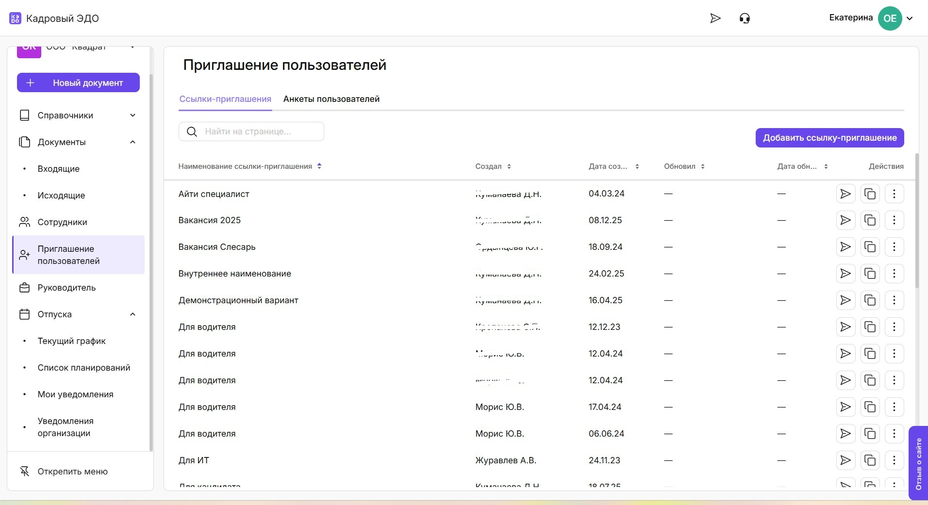Collapse the Документы section chevron
928x505 pixels.
132,142
